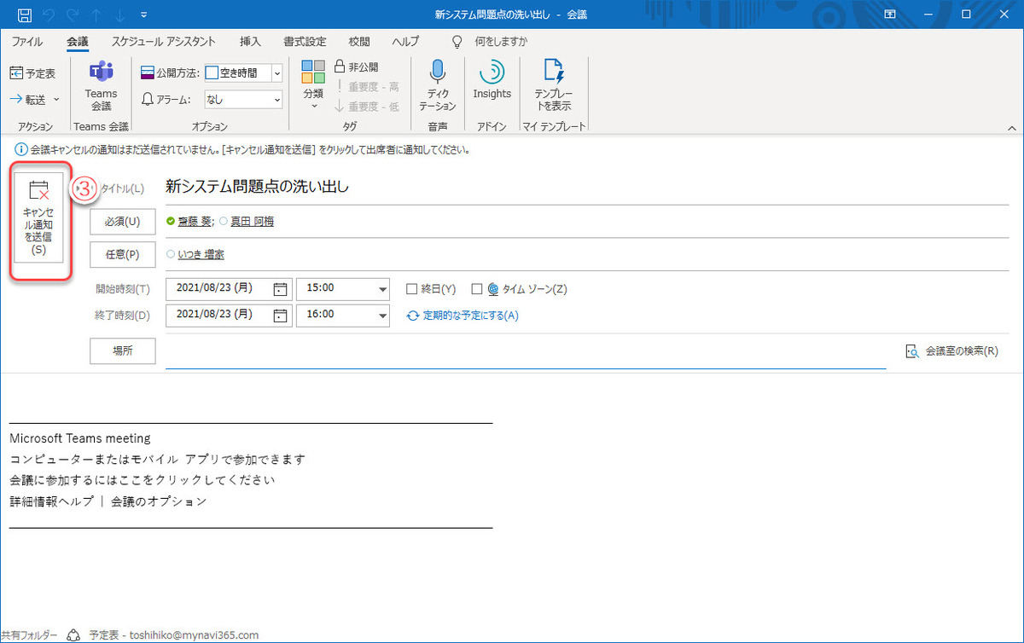Viewport: 1024px width, 643px height.
Task: Click the shared folder icon in status bar
Action: click(x=73, y=634)
